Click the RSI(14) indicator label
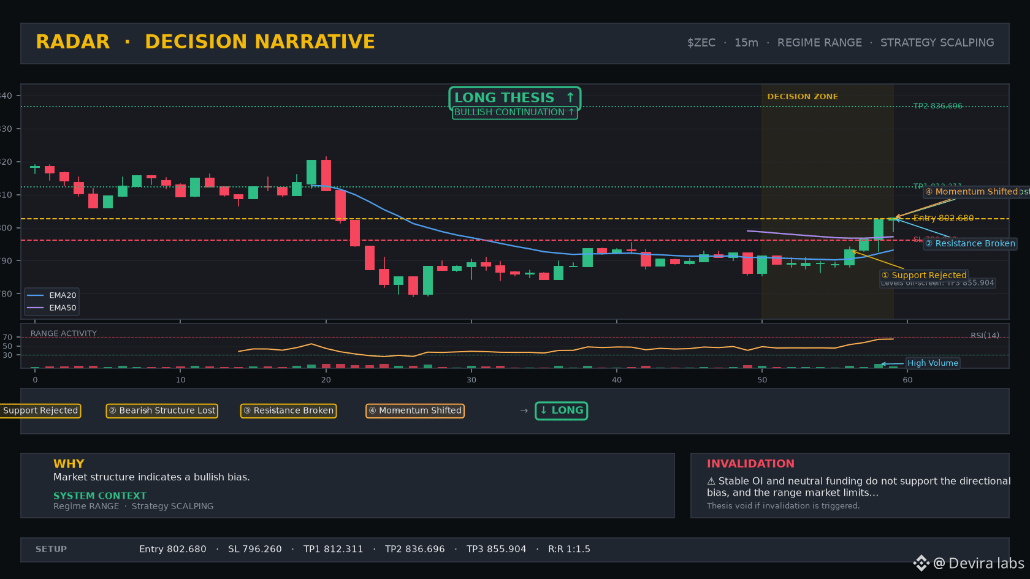 985,335
